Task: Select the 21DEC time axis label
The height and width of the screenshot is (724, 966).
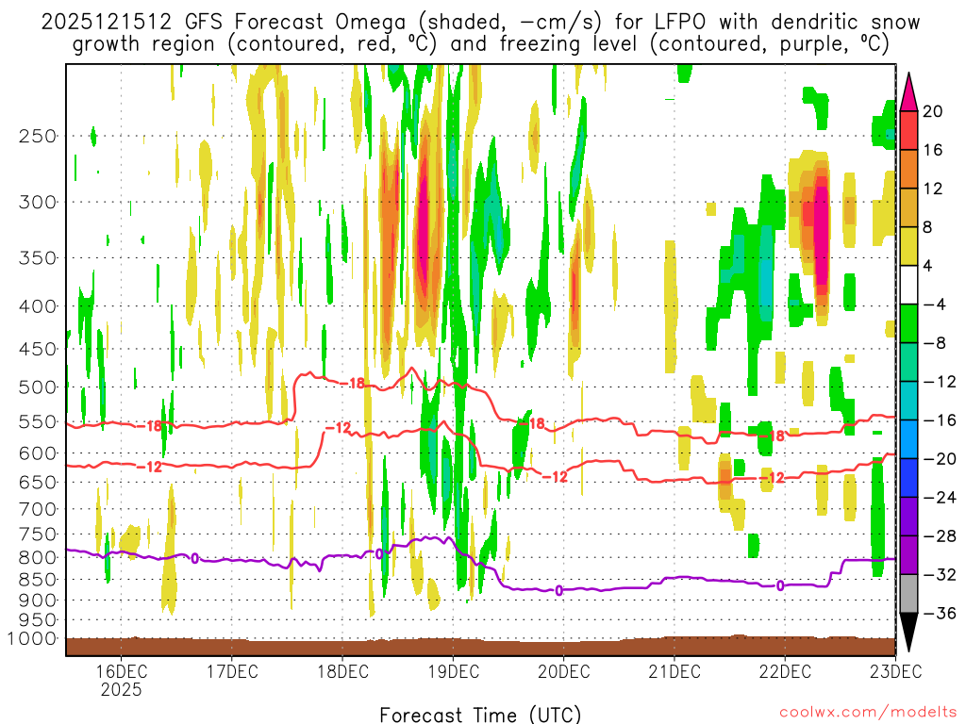Action: click(x=674, y=671)
